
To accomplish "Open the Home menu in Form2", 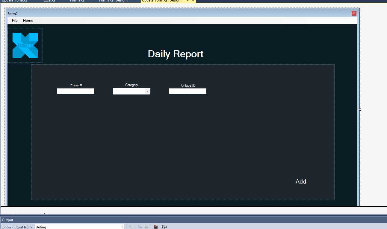I will 28,21.
